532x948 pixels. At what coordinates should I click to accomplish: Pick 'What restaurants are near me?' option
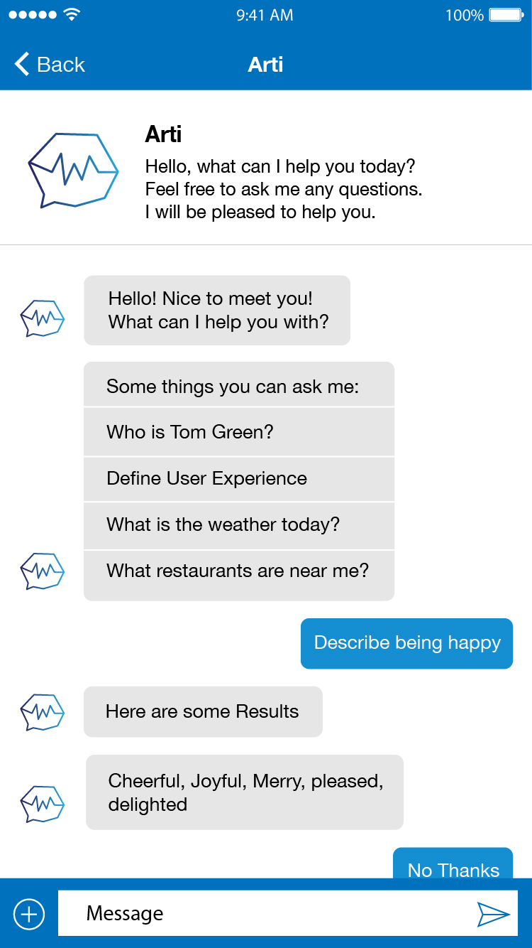(x=238, y=571)
